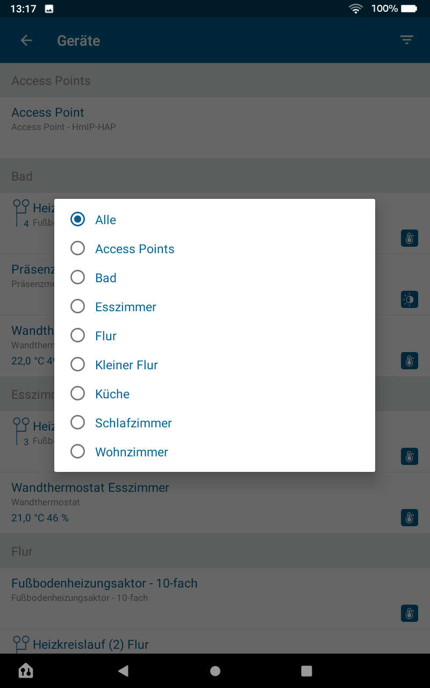This screenshot has height=688, width=430.
Task: Choose Esszimmer in the filter list
Action: (x=78, y=306)
